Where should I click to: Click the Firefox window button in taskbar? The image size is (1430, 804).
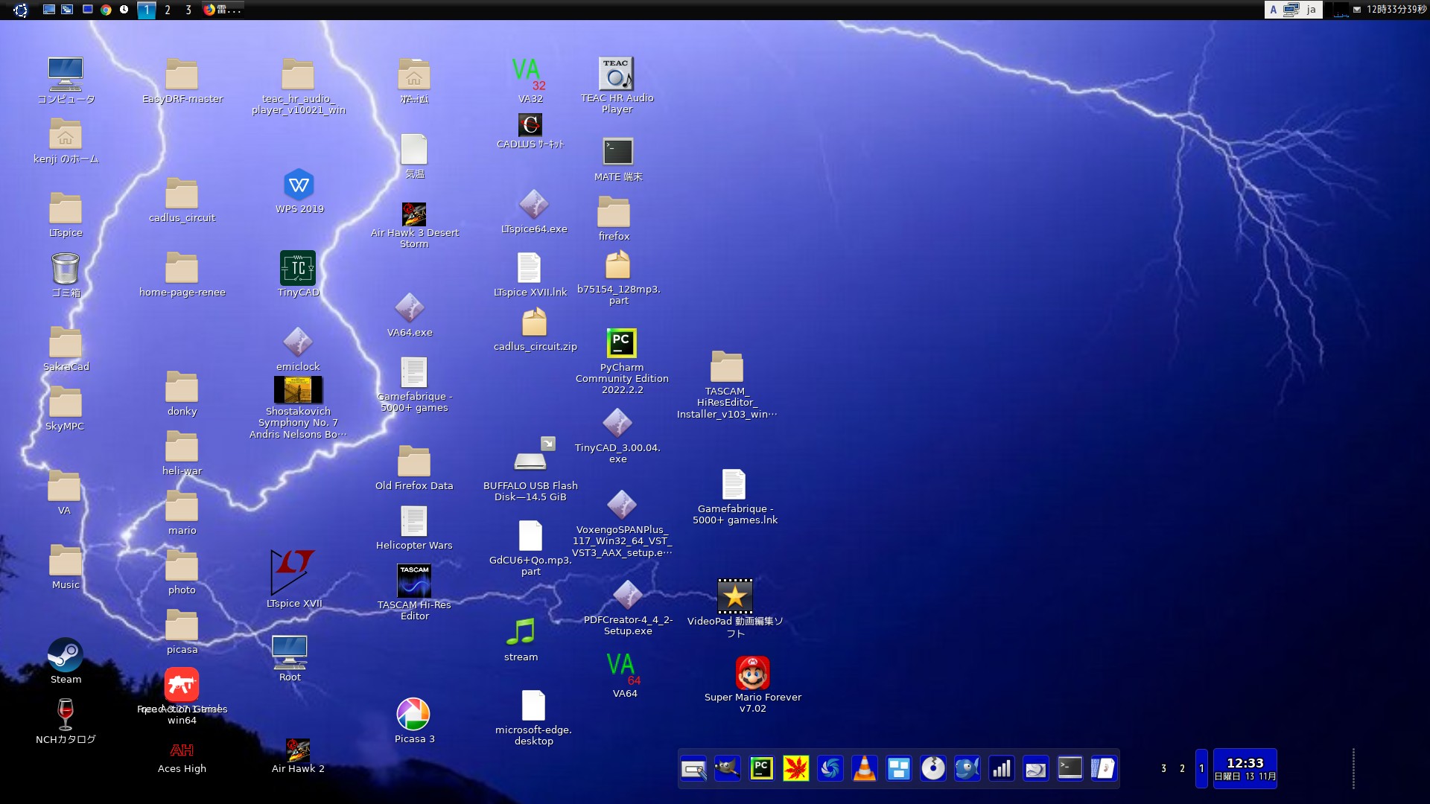coord(222,10)
